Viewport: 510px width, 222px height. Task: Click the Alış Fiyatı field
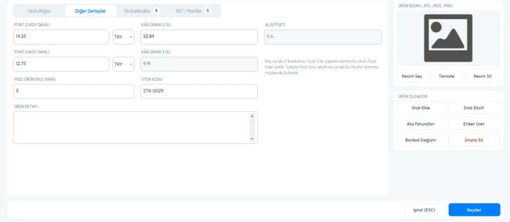click(x=323, y=37)
